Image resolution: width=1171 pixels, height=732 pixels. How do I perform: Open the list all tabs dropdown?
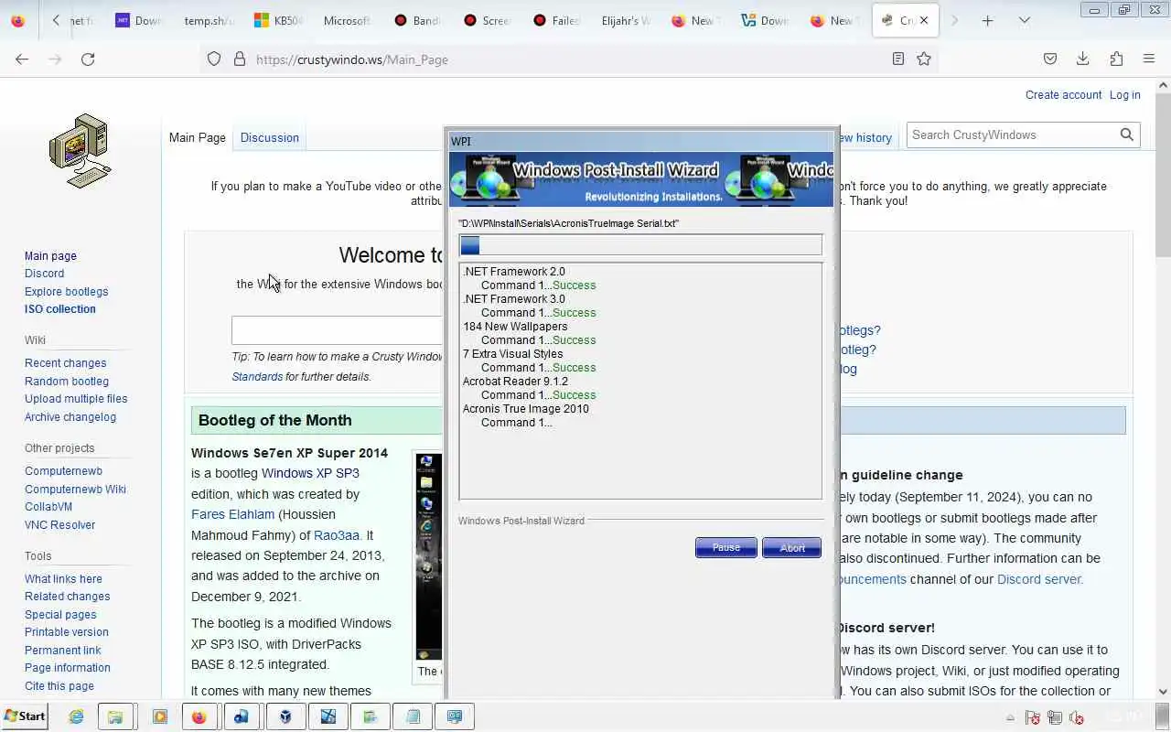point(1025,20)
